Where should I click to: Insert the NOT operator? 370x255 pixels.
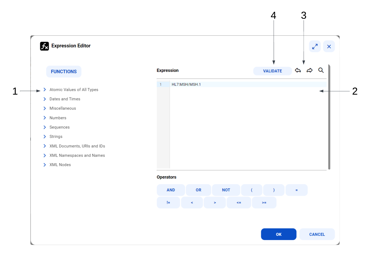[226, 190]
